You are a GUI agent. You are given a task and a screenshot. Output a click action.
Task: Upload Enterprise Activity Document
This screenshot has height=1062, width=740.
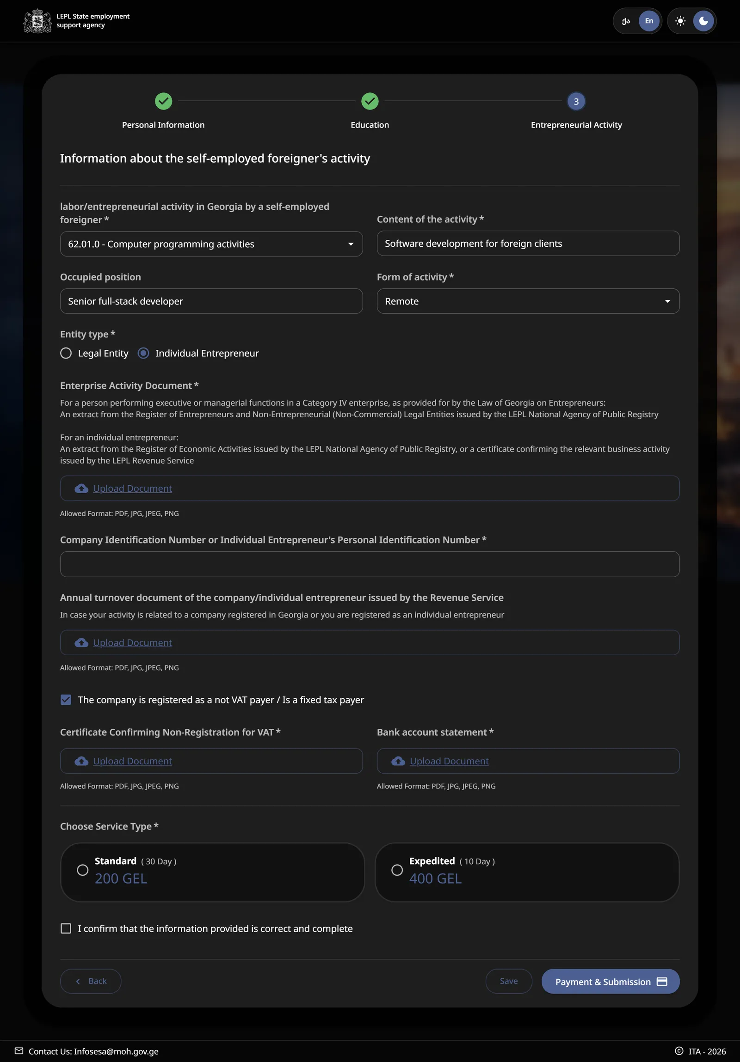370,488
